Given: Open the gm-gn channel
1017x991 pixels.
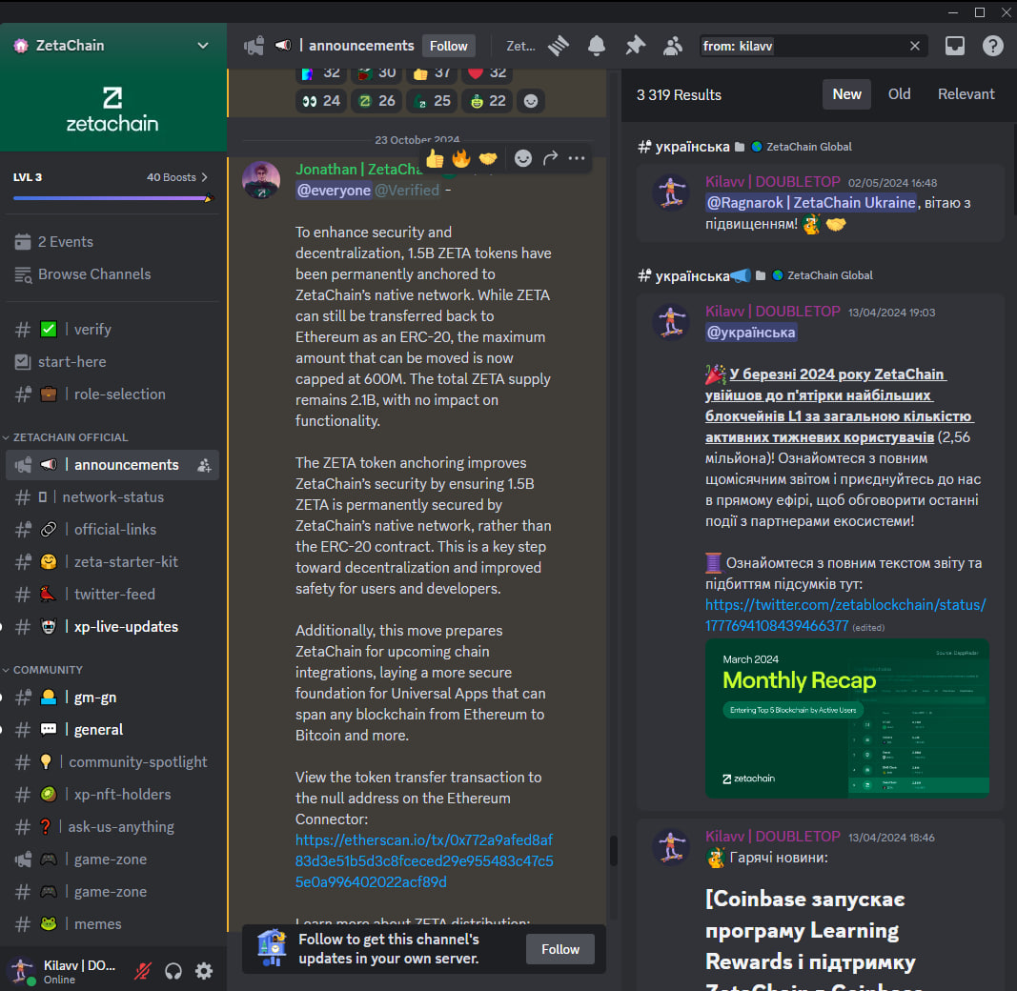Looking at the screenshot, I should click(112, 698).
